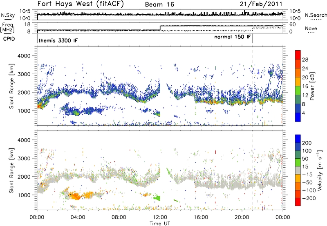327x226 pixels.
Task: Click the "200" tick on the Velocity colorbar
Action: click(307, 143)
